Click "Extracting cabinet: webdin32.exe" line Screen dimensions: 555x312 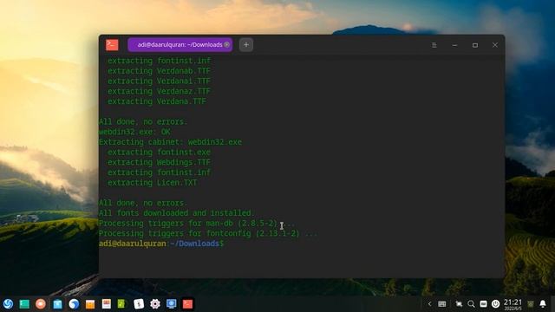(x=170, y=142)
